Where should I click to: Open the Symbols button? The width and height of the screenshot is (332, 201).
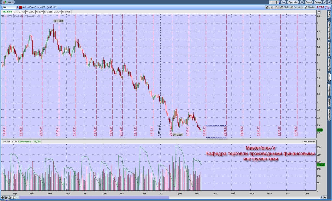pyautogui.click(x=293, y=2)
